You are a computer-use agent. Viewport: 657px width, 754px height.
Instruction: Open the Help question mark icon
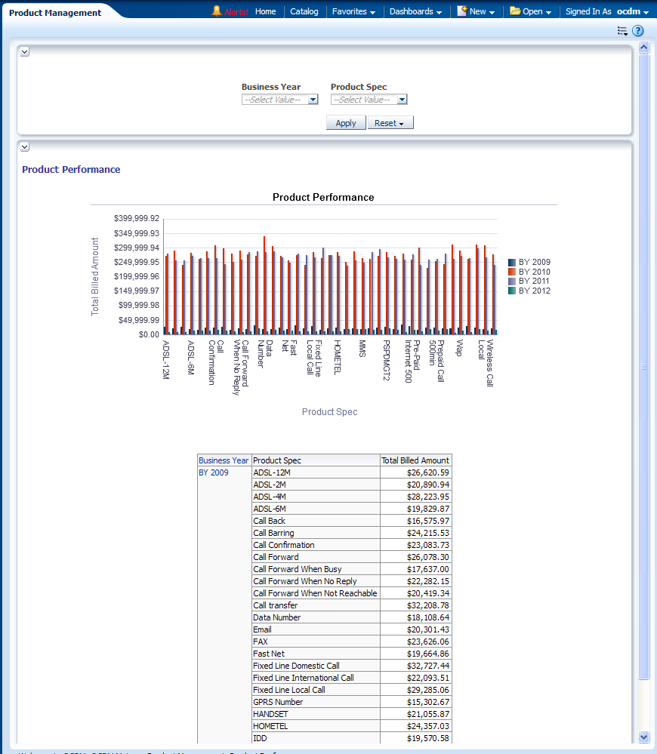(x=638, y=31)
